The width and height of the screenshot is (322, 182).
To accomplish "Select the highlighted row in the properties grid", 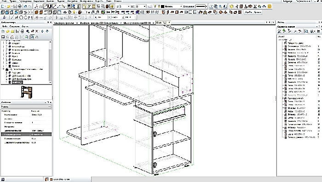I will (x=26, y=134).
